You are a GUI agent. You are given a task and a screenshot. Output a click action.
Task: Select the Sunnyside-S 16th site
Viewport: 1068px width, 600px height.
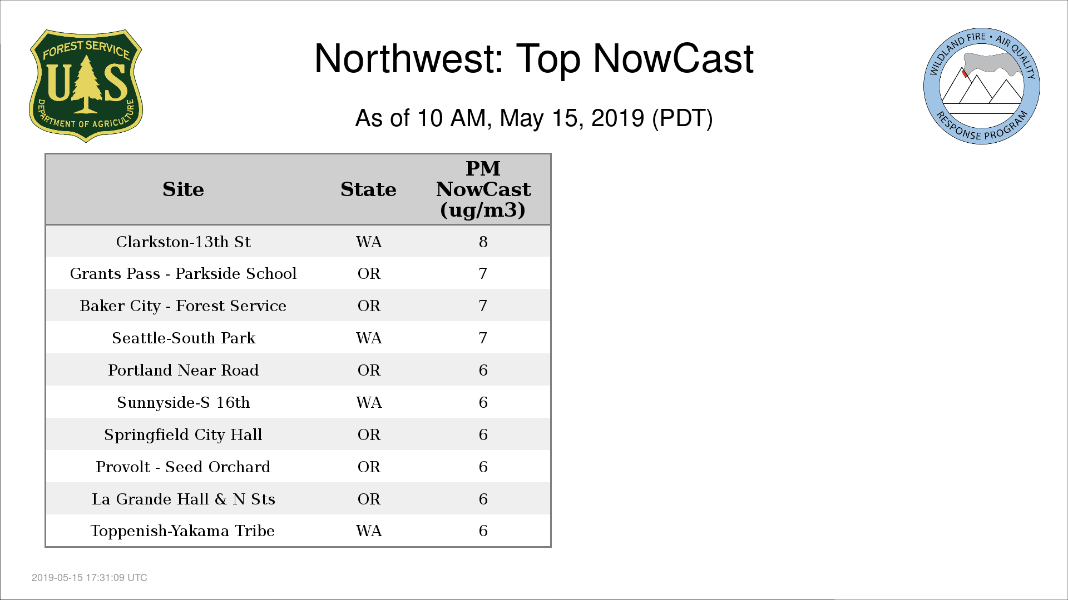(183, 403)
